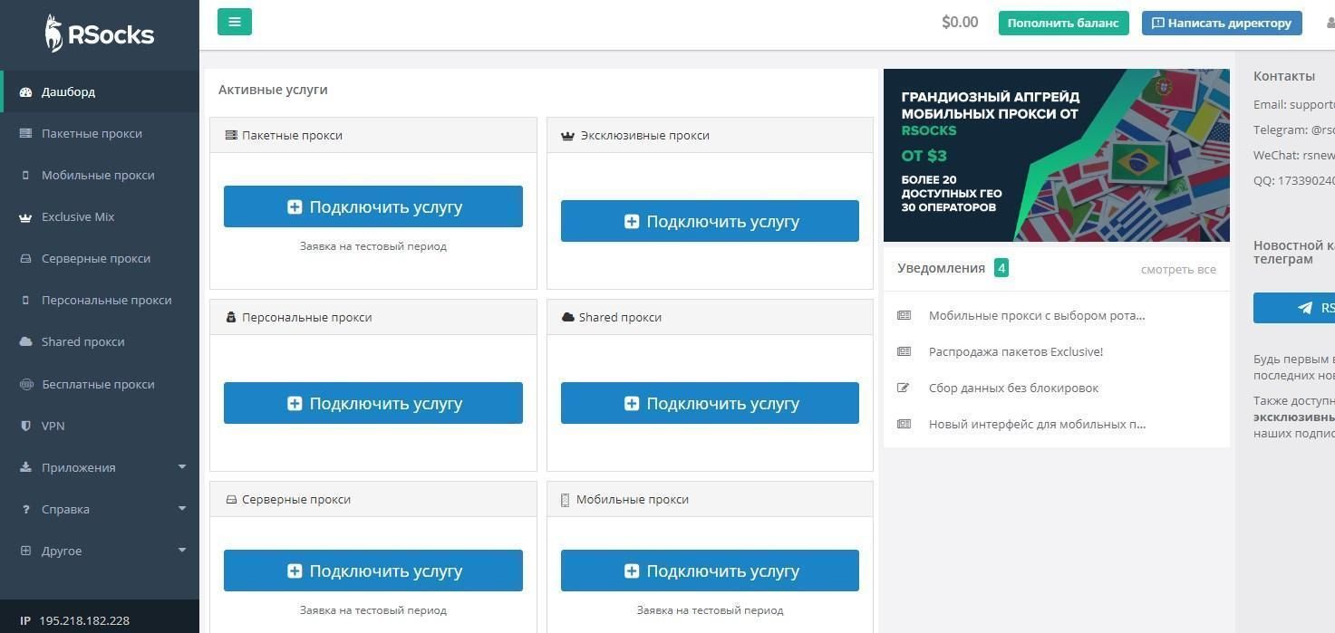Toggle the green hamburger menu button
The image size is (1335, 633).
click(x=235, y=23)
